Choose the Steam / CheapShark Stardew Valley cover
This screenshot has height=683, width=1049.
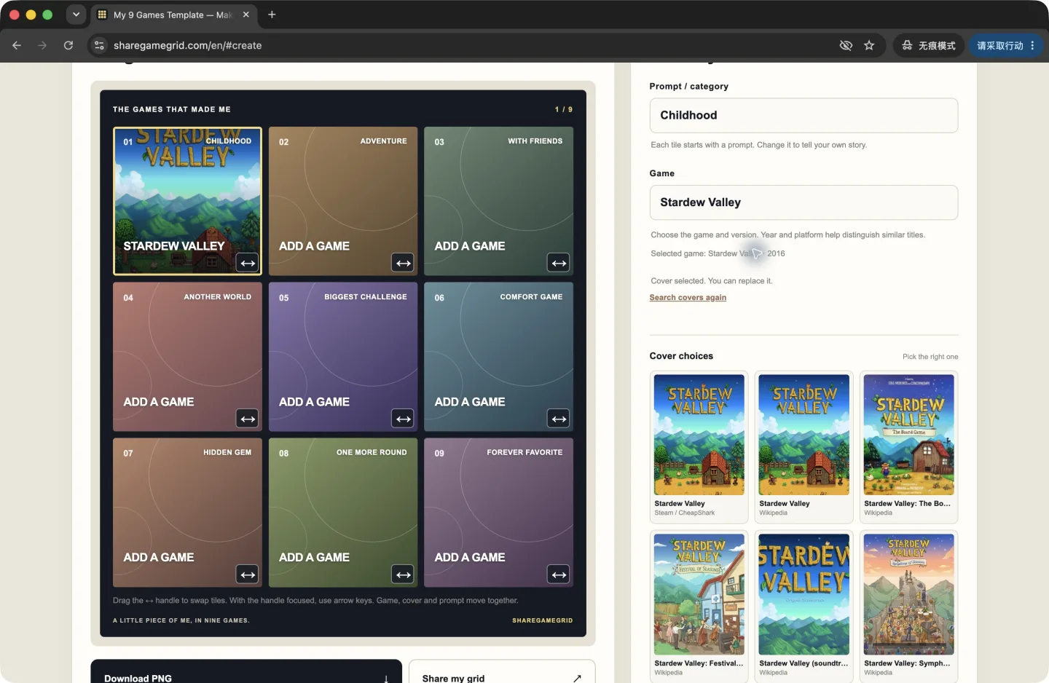[699, 447]
